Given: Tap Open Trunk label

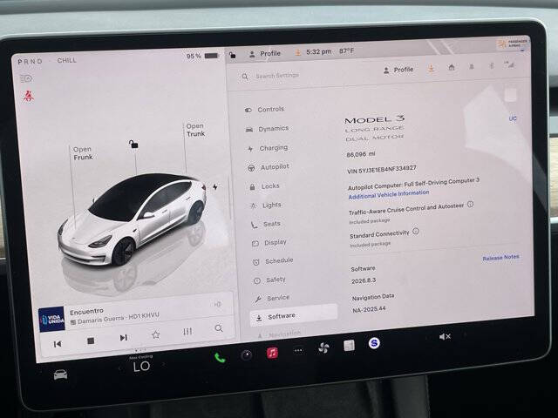Looking at the screenshot, I should [x=195, y=130].
